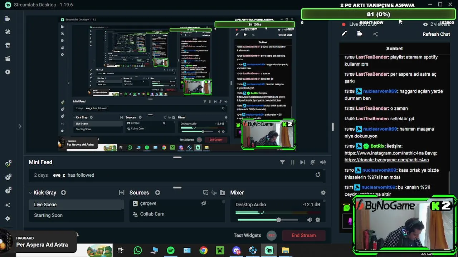The height and width of the screenshot is (257, 458).
Task: Refresh the eve_z follow event row
Action: point(318,175)
